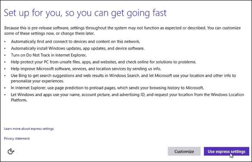Viewport: 252px width, 162px height.
Task: Click 'Help improve Microsoft software' bullet text
Action: tap(86, 69)
